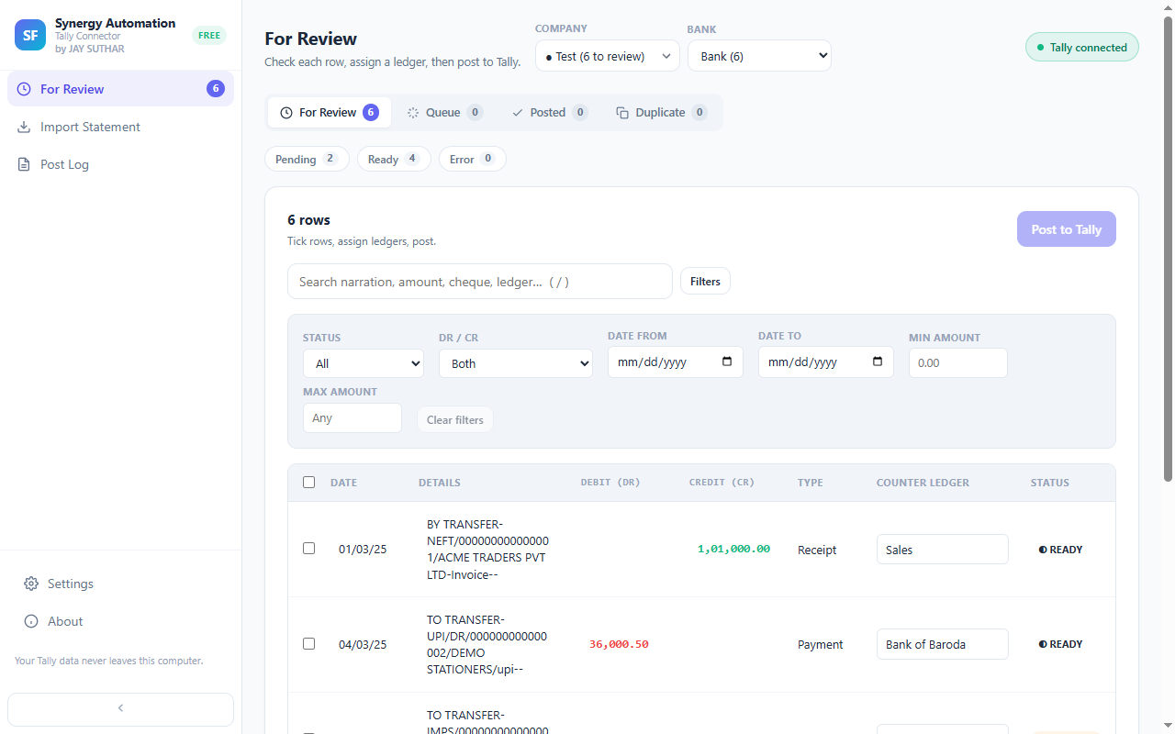Filter by Error status chip
Viewport: 1175px width, 734px height.
point(472,159)
